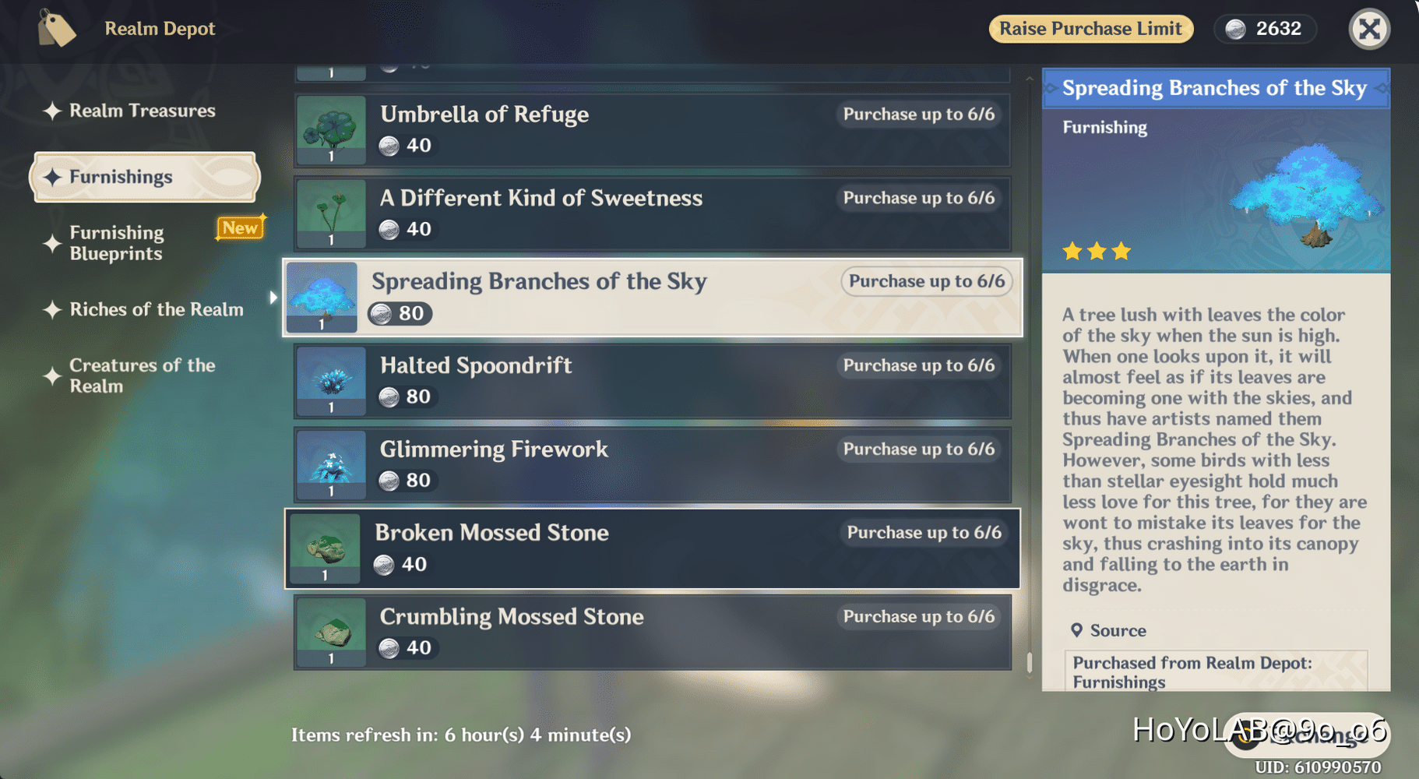Screen dimensions: 1419x779
Task: Click the New badge on Furnishing Blueprints
Action: [x=240, y=227]
